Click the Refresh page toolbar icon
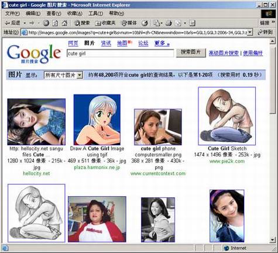 pyautogui.click(x=55, y=23)
